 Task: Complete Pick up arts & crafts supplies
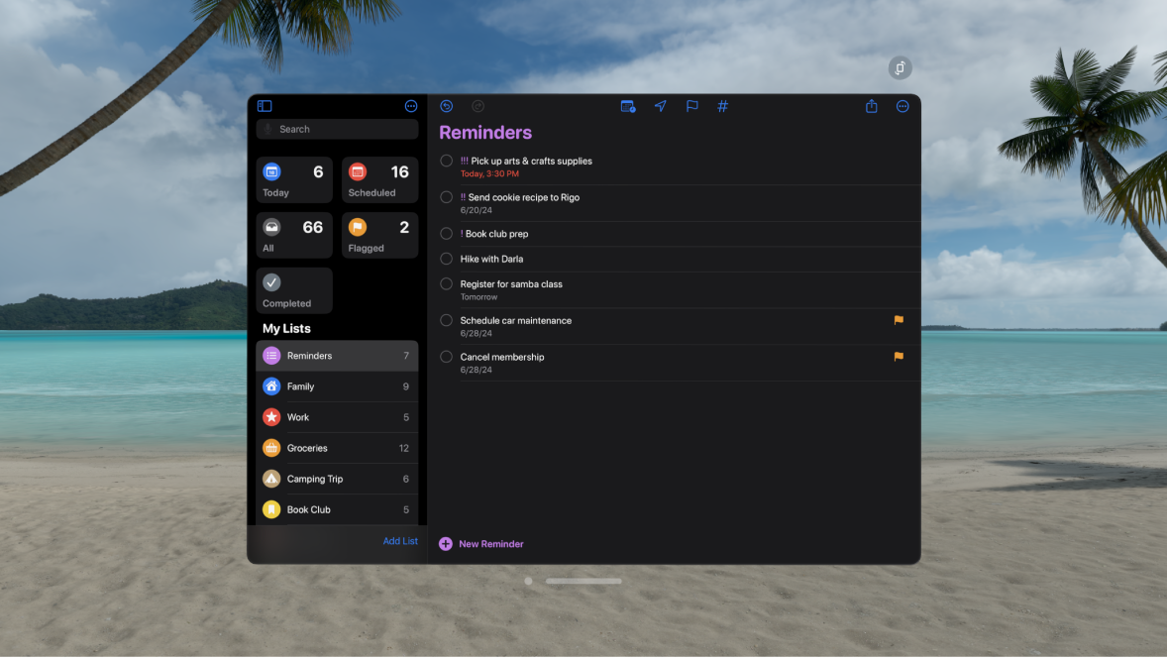(447, 161)
